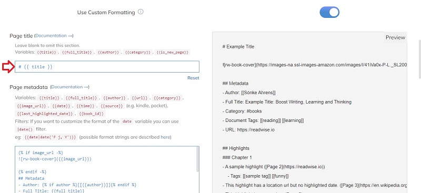The height and width of the screenshot is (193, 421).
Task: Click Reset under the Page title field
Action: click(x=193, y=78)
